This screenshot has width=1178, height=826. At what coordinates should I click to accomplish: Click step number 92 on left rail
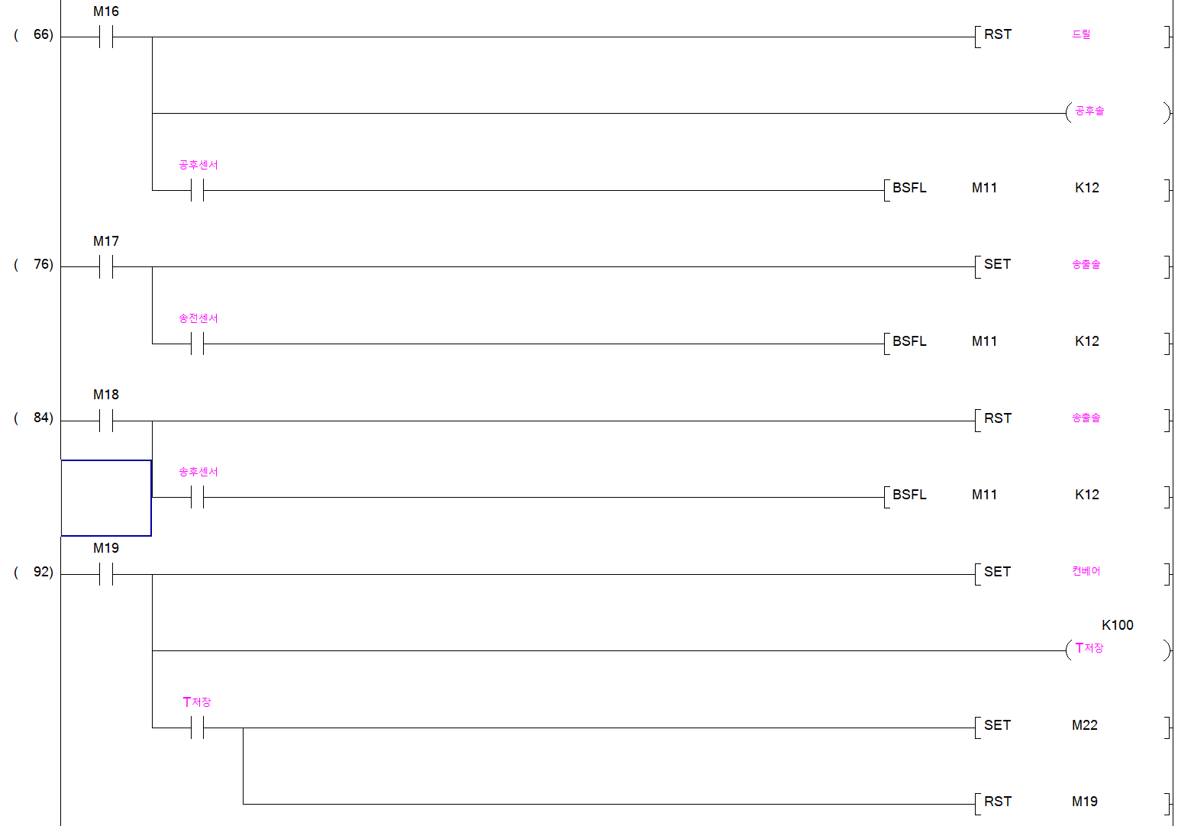pyautogui.click(x=43, y=572)
